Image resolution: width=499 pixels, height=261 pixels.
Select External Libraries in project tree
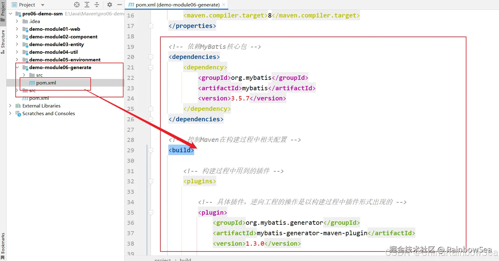pyautogui.click(x=41, y=106)
